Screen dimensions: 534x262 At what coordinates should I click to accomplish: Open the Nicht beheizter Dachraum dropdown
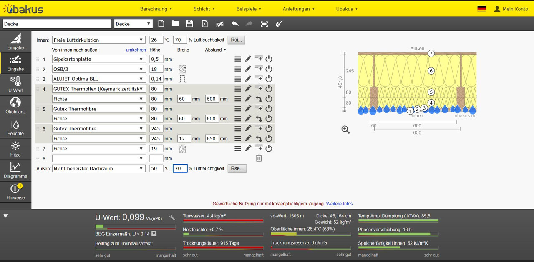98,168
